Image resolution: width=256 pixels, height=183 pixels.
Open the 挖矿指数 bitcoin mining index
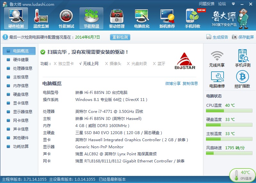click(x=242, y=80)
